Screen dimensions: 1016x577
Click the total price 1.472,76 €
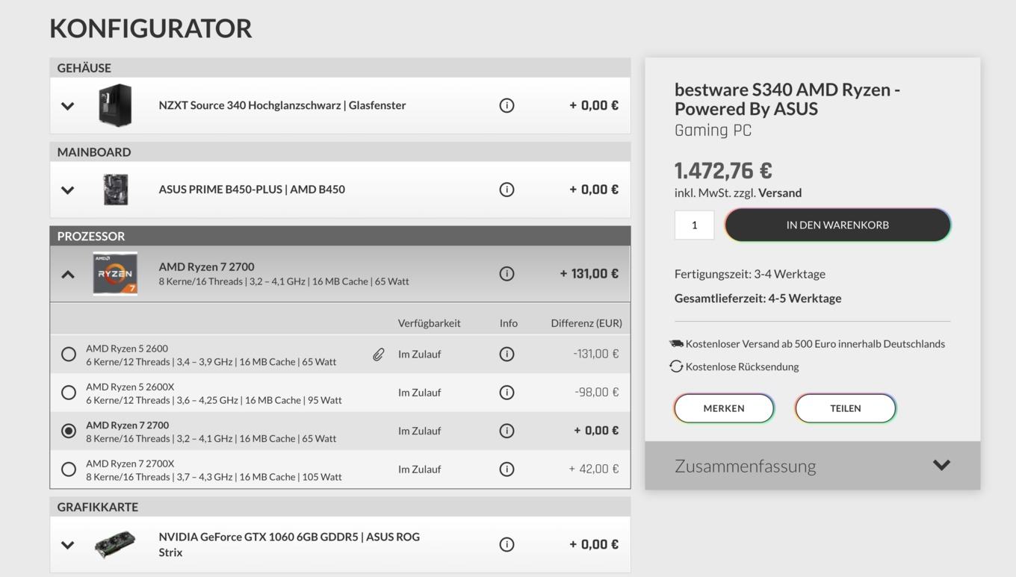(x=723, y=171)
